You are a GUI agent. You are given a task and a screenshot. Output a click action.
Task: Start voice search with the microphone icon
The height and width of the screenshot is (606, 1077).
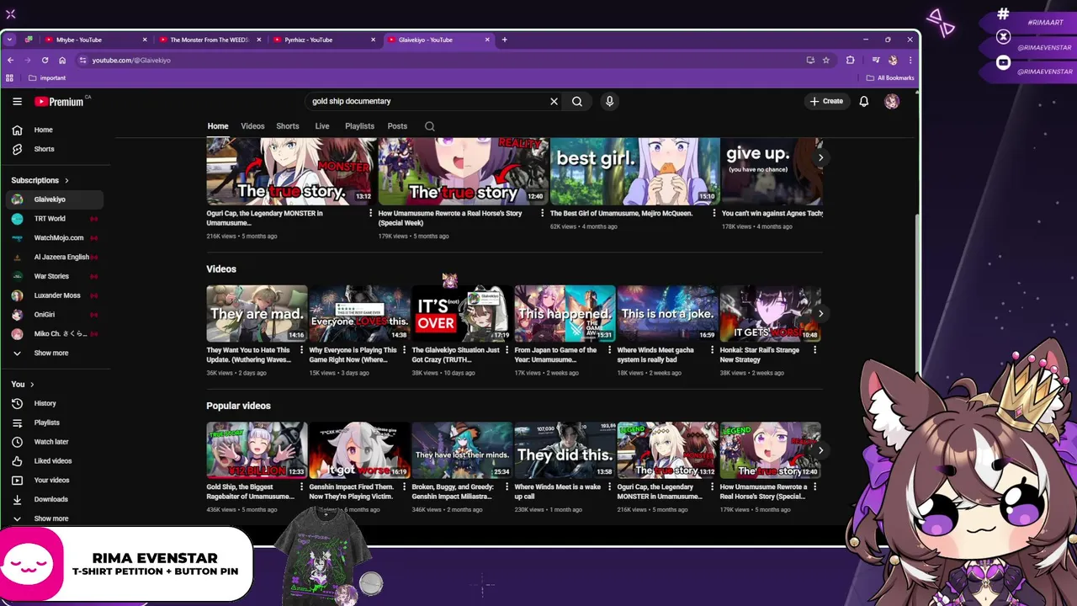pos(610,101)
